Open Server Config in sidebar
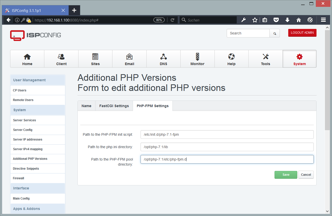Image resolution: width=332 pixels, height=216 pixels. click(38, 130)
